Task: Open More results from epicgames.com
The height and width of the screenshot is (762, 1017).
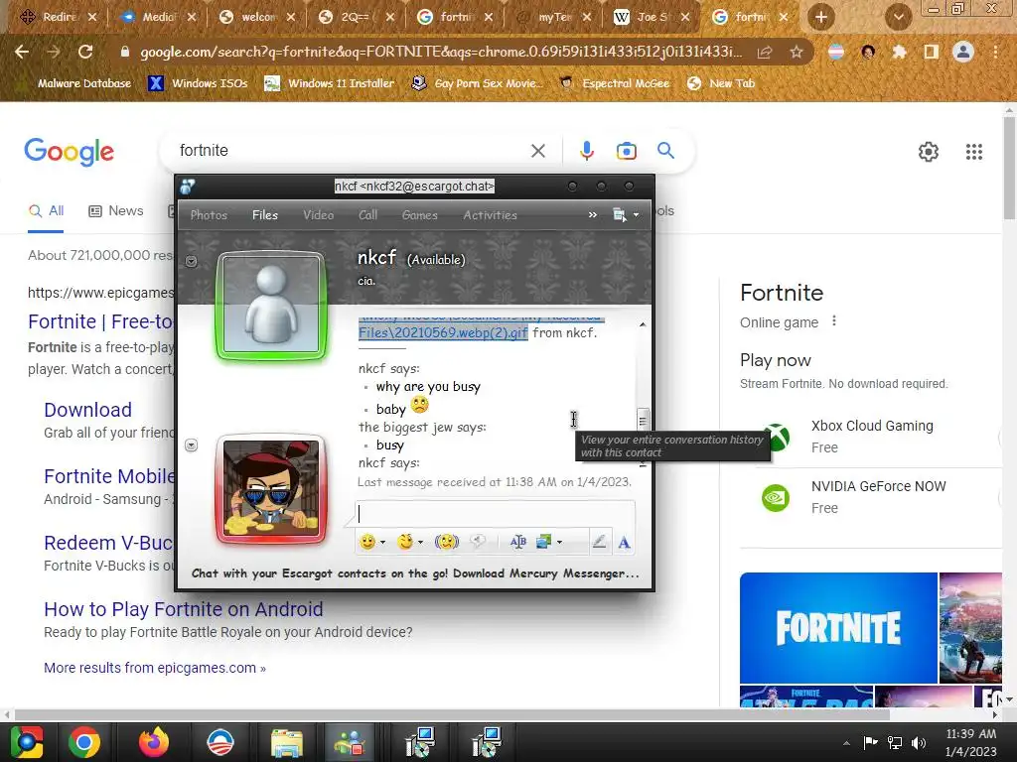Action: 154,668
